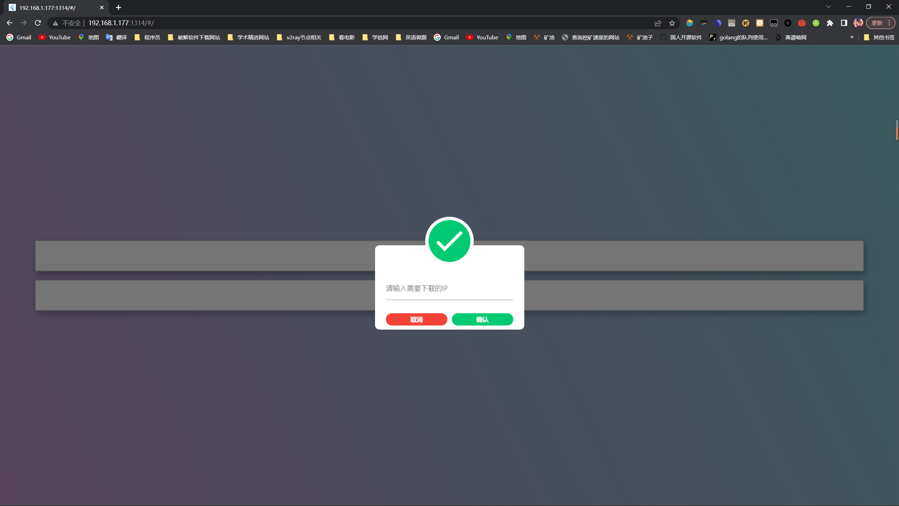899x506 pixels.
Task: Expand hidden bookmarks overflow chevron
Action: (x=852, y=37)
